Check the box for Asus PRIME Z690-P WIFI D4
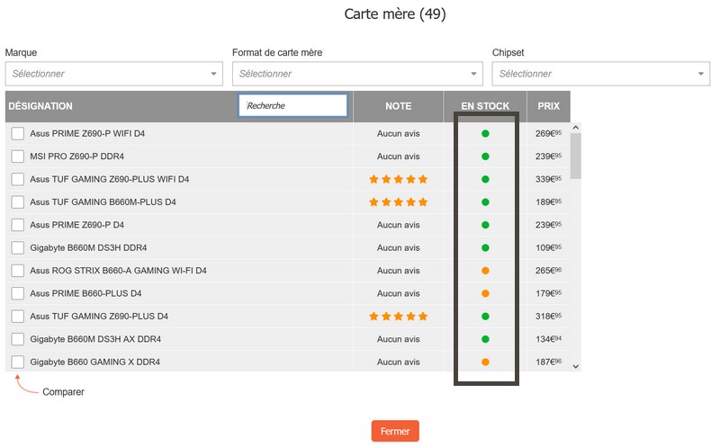Image resolution: width=720 pixels, height=447 pixels. click(x=17, y=133)
